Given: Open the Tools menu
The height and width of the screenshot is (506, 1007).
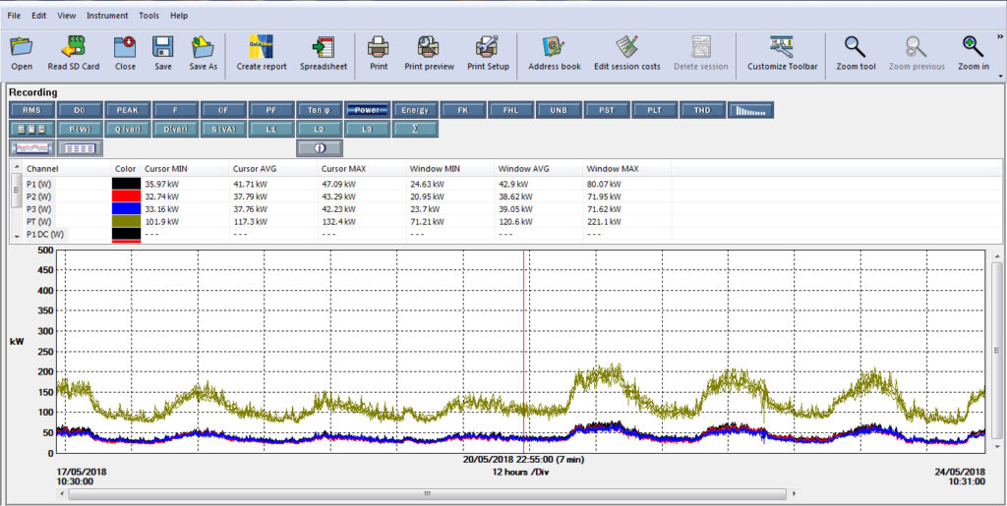Looking at the screenshot, I should [148, 16].
